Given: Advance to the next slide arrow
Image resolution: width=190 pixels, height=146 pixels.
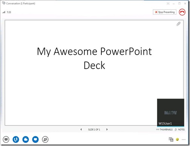Looking at the screenshot, I should click(x=107, y=129).
